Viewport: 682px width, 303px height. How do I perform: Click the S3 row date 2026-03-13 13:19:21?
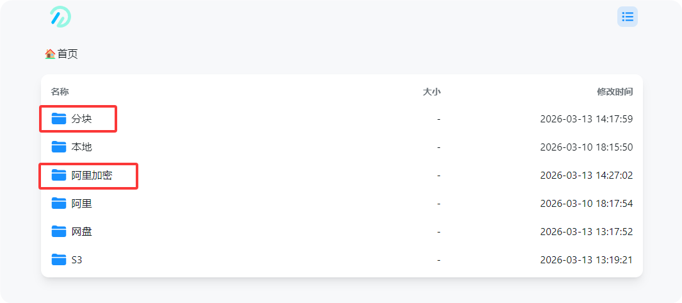click(586, 259)
